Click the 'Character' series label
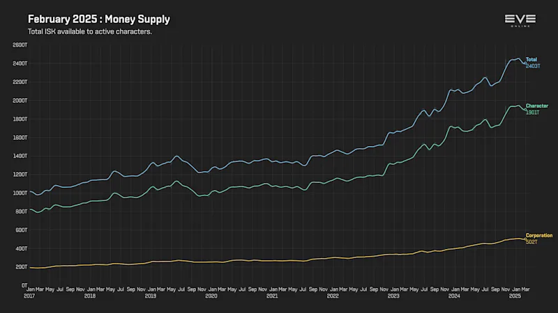 537,106
